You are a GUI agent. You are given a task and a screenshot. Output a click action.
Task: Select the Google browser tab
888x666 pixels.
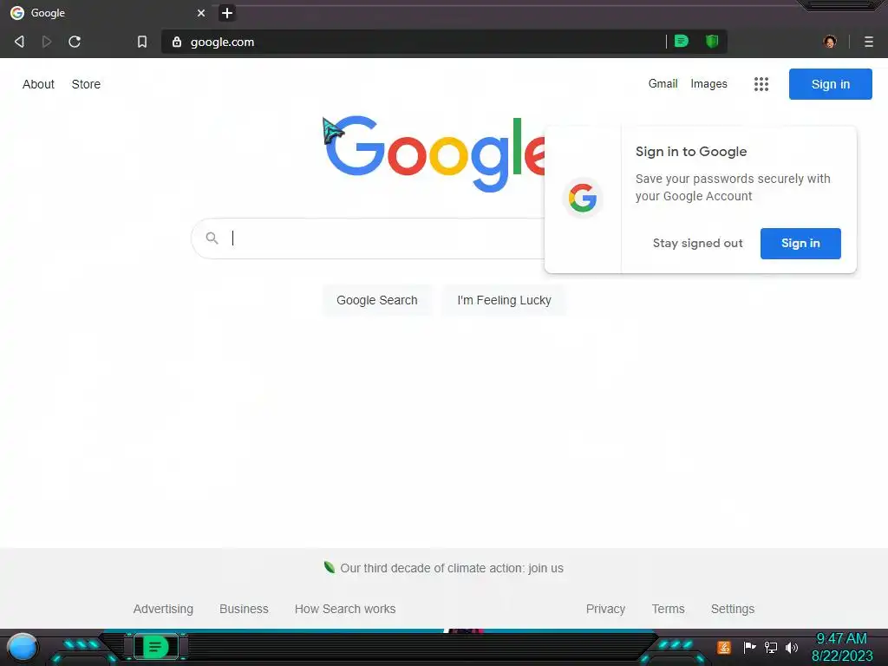108,13
